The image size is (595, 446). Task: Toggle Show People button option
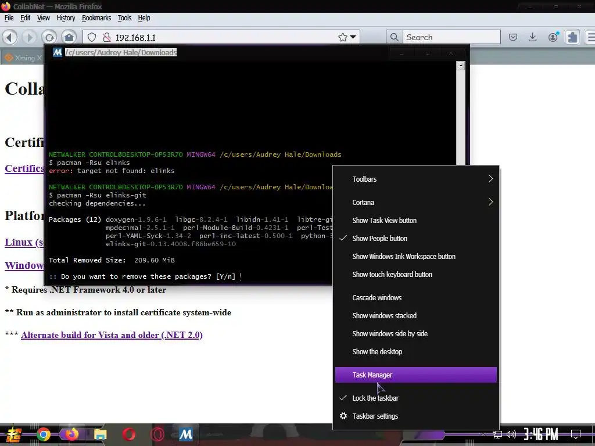(416, 238)
